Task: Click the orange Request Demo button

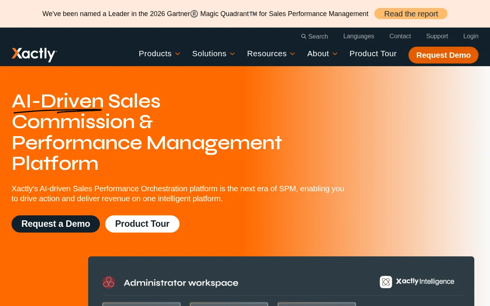Action: [443, 55]
